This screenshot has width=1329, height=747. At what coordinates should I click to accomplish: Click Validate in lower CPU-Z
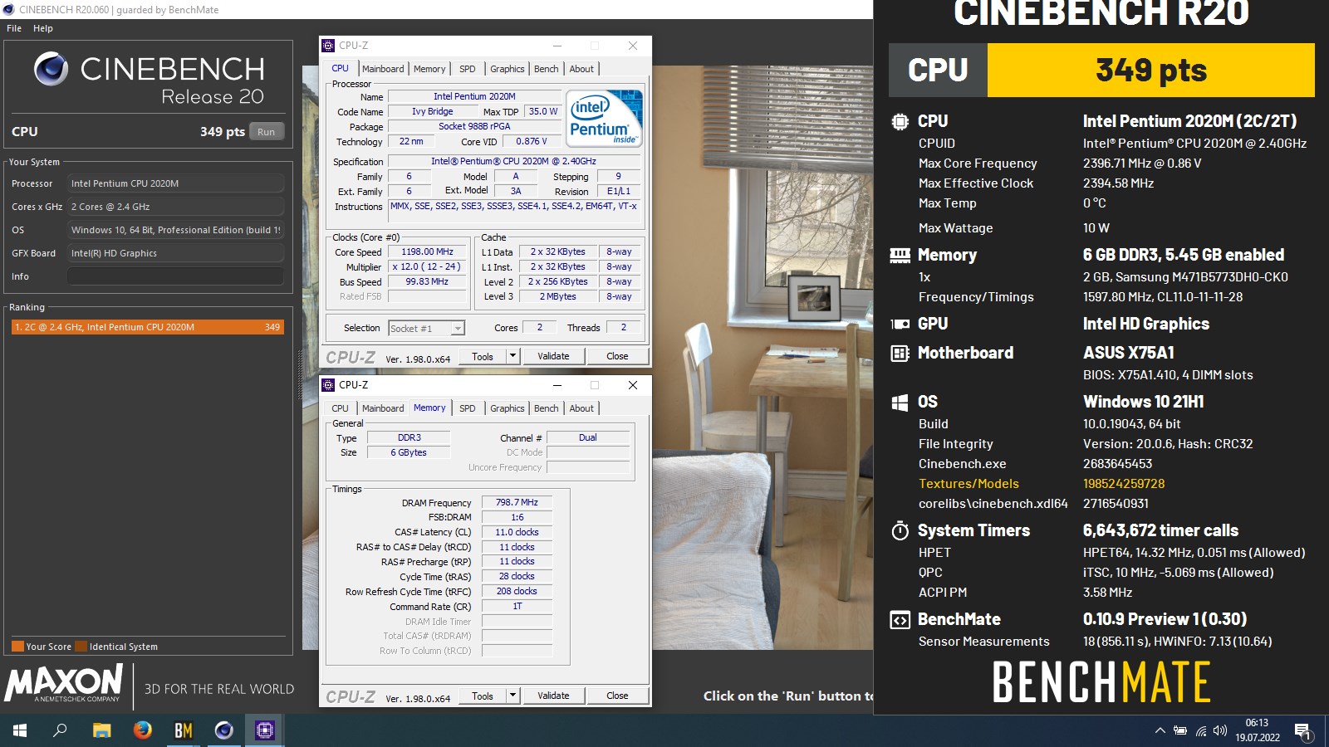pyautogui.click(x=553, y=696)
